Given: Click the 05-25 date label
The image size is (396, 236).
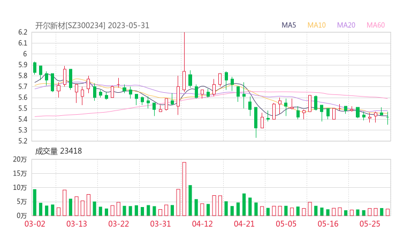Looking at the screenshot, I should (x=370, y=224).
